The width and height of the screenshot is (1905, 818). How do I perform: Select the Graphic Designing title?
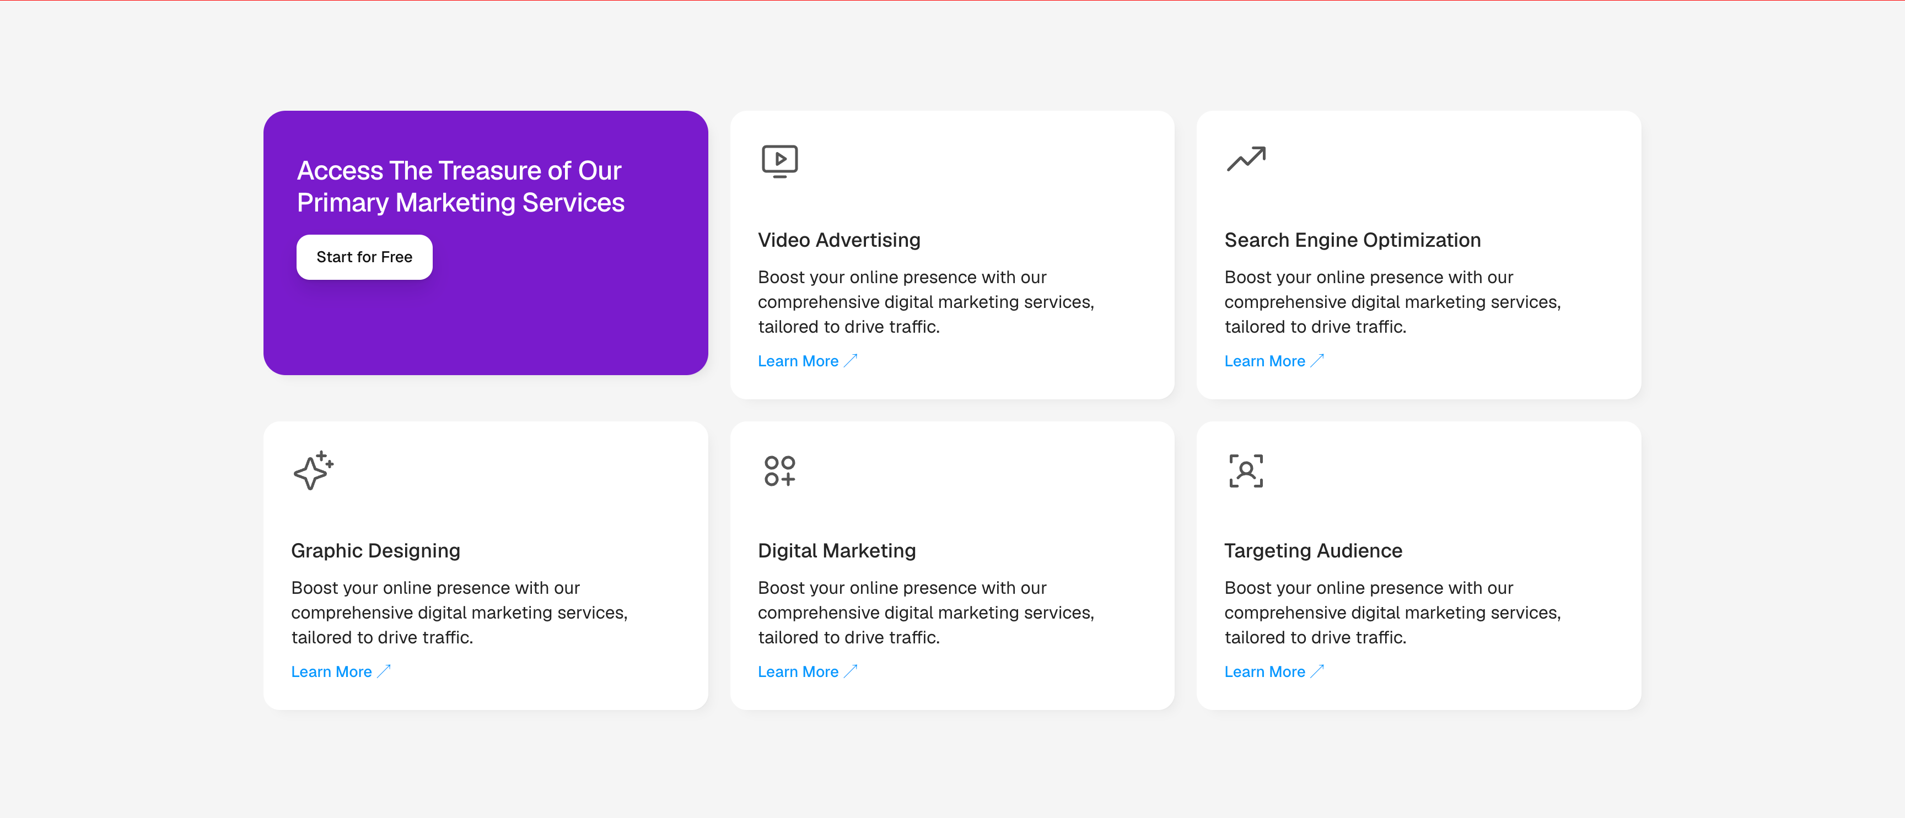click(x=376, y=550)
